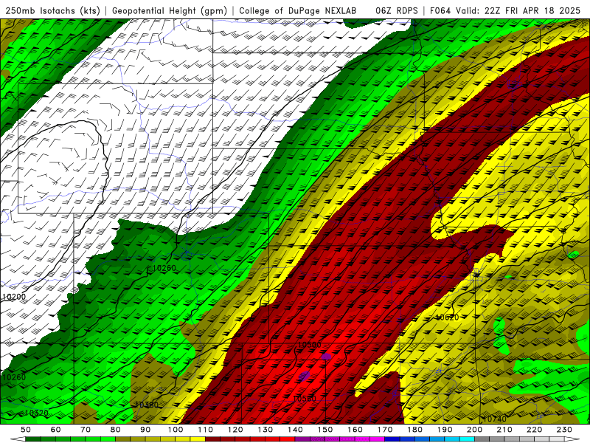Click the bright green swatch just before 80

click(x=108, y=439)
